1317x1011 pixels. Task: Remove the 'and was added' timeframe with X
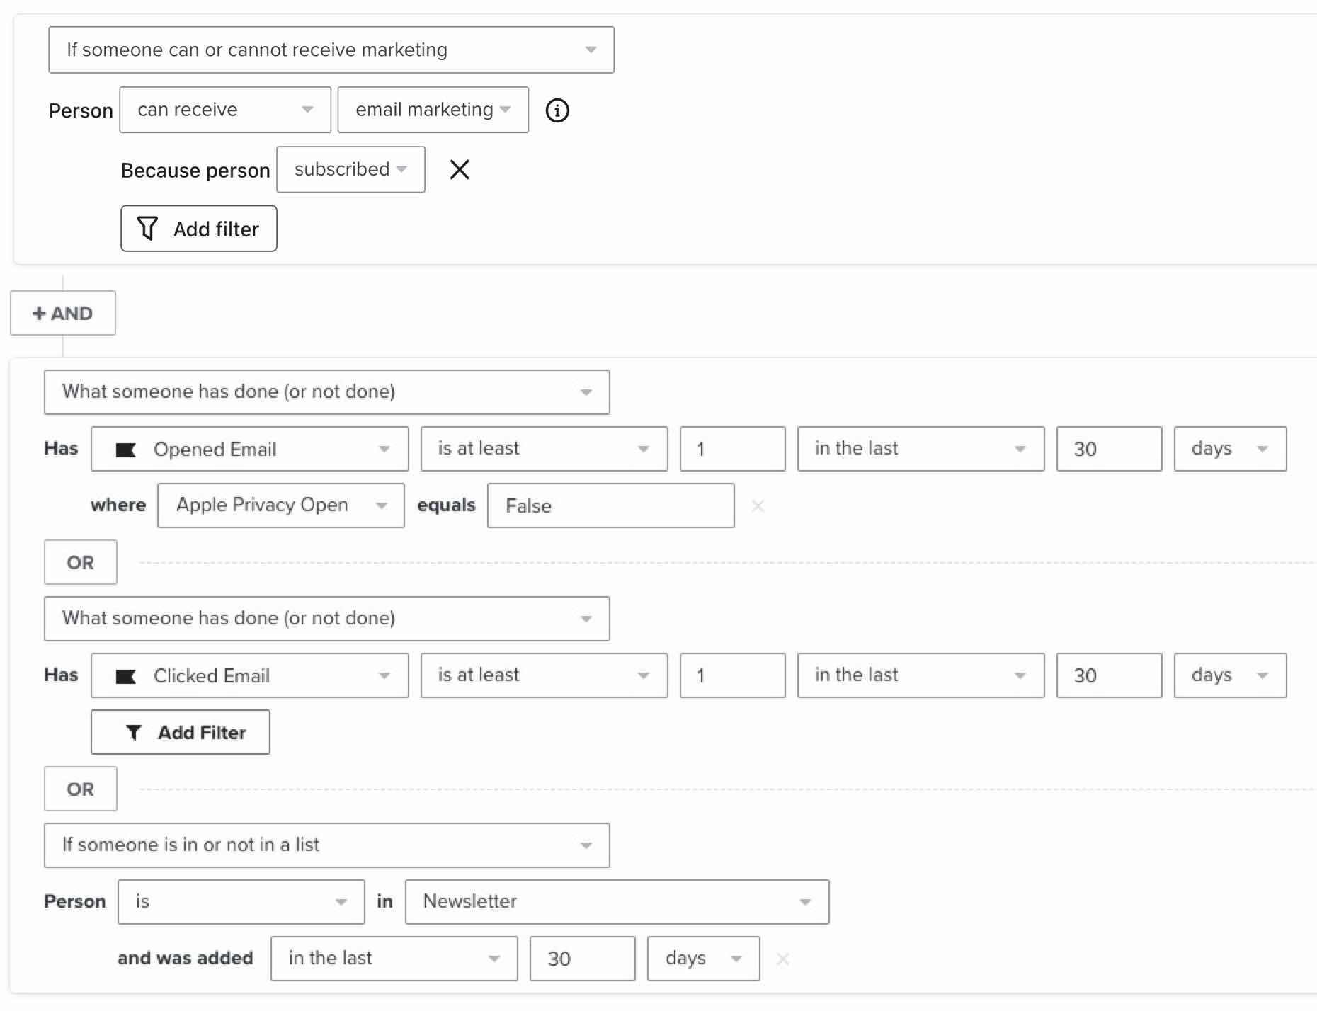tap(783, 959)
